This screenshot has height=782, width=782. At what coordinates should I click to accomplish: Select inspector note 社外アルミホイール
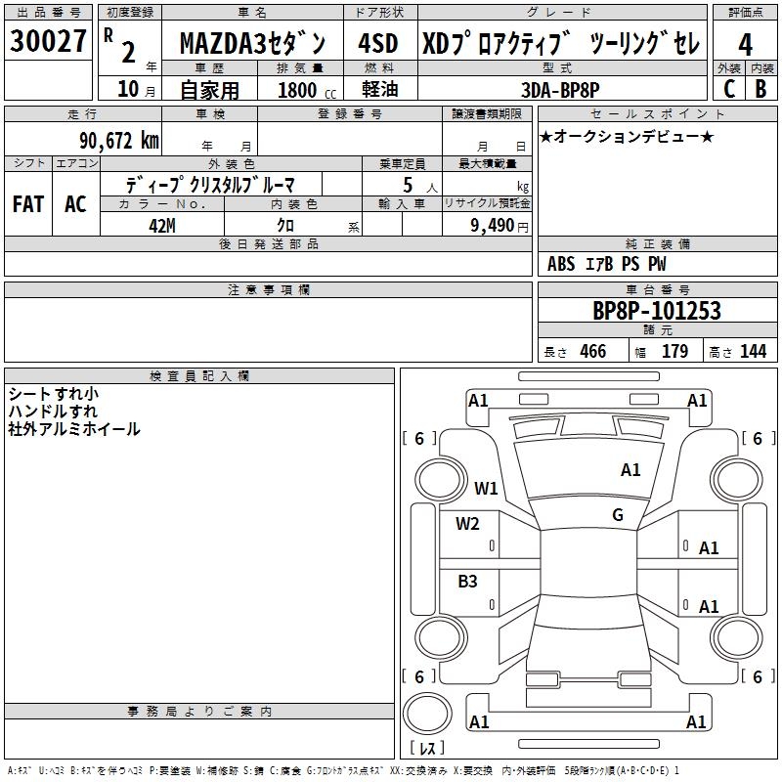pyautogui.click(x=74, y=429)
